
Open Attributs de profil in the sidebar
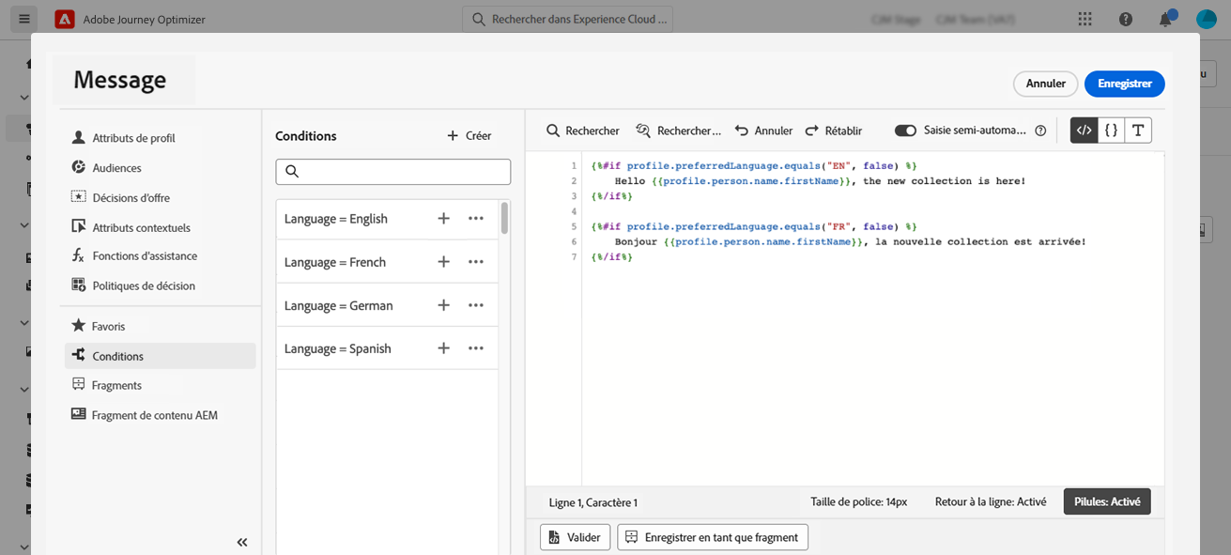(x=133, y=138)
